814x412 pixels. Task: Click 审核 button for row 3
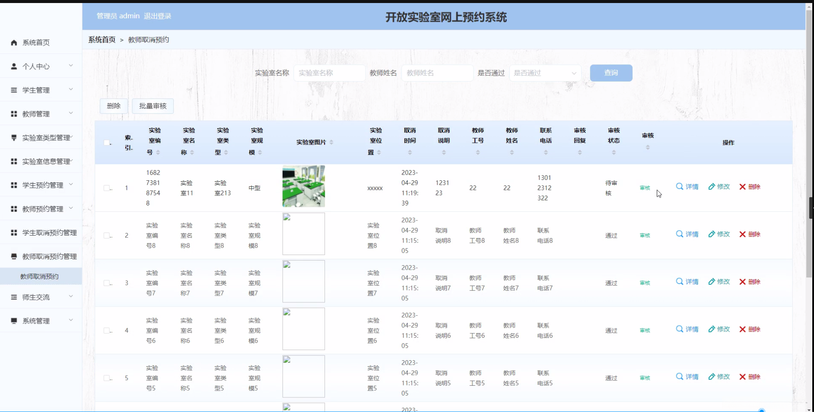coord(645,283)
